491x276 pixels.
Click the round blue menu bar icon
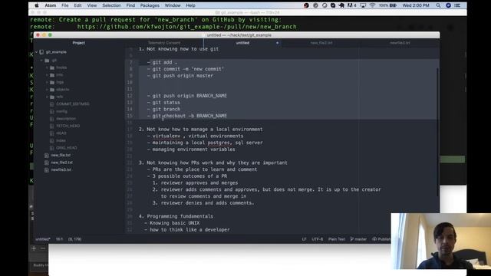click(448, 5)
